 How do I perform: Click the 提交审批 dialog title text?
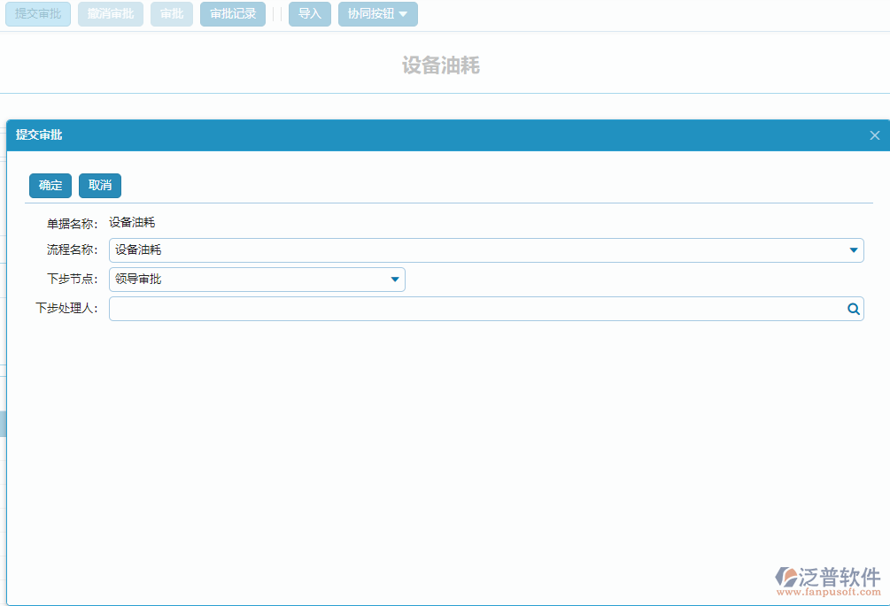[39, 135]
